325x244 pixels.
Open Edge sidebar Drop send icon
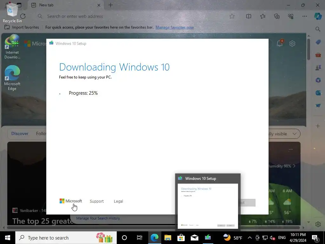coord(318,105)
